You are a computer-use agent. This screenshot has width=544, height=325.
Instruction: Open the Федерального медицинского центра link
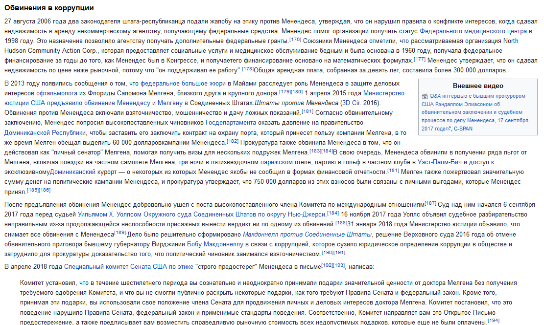[473, 31]
